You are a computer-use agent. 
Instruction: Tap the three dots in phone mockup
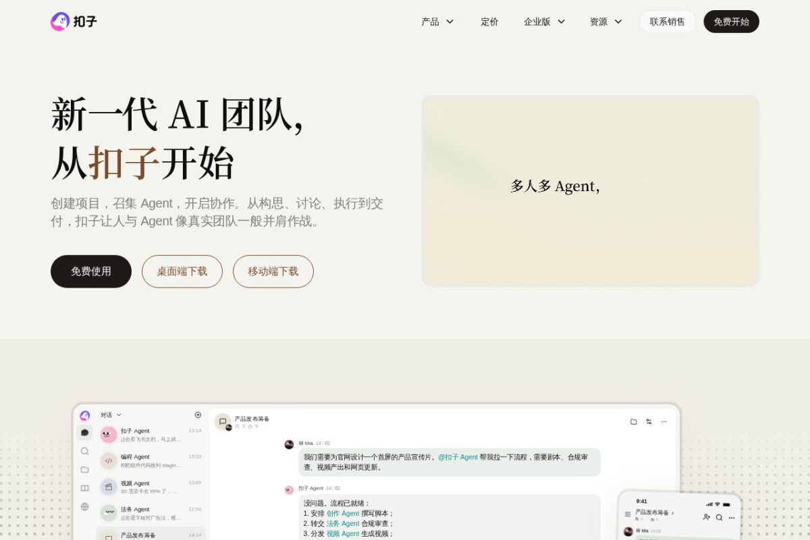732,518
